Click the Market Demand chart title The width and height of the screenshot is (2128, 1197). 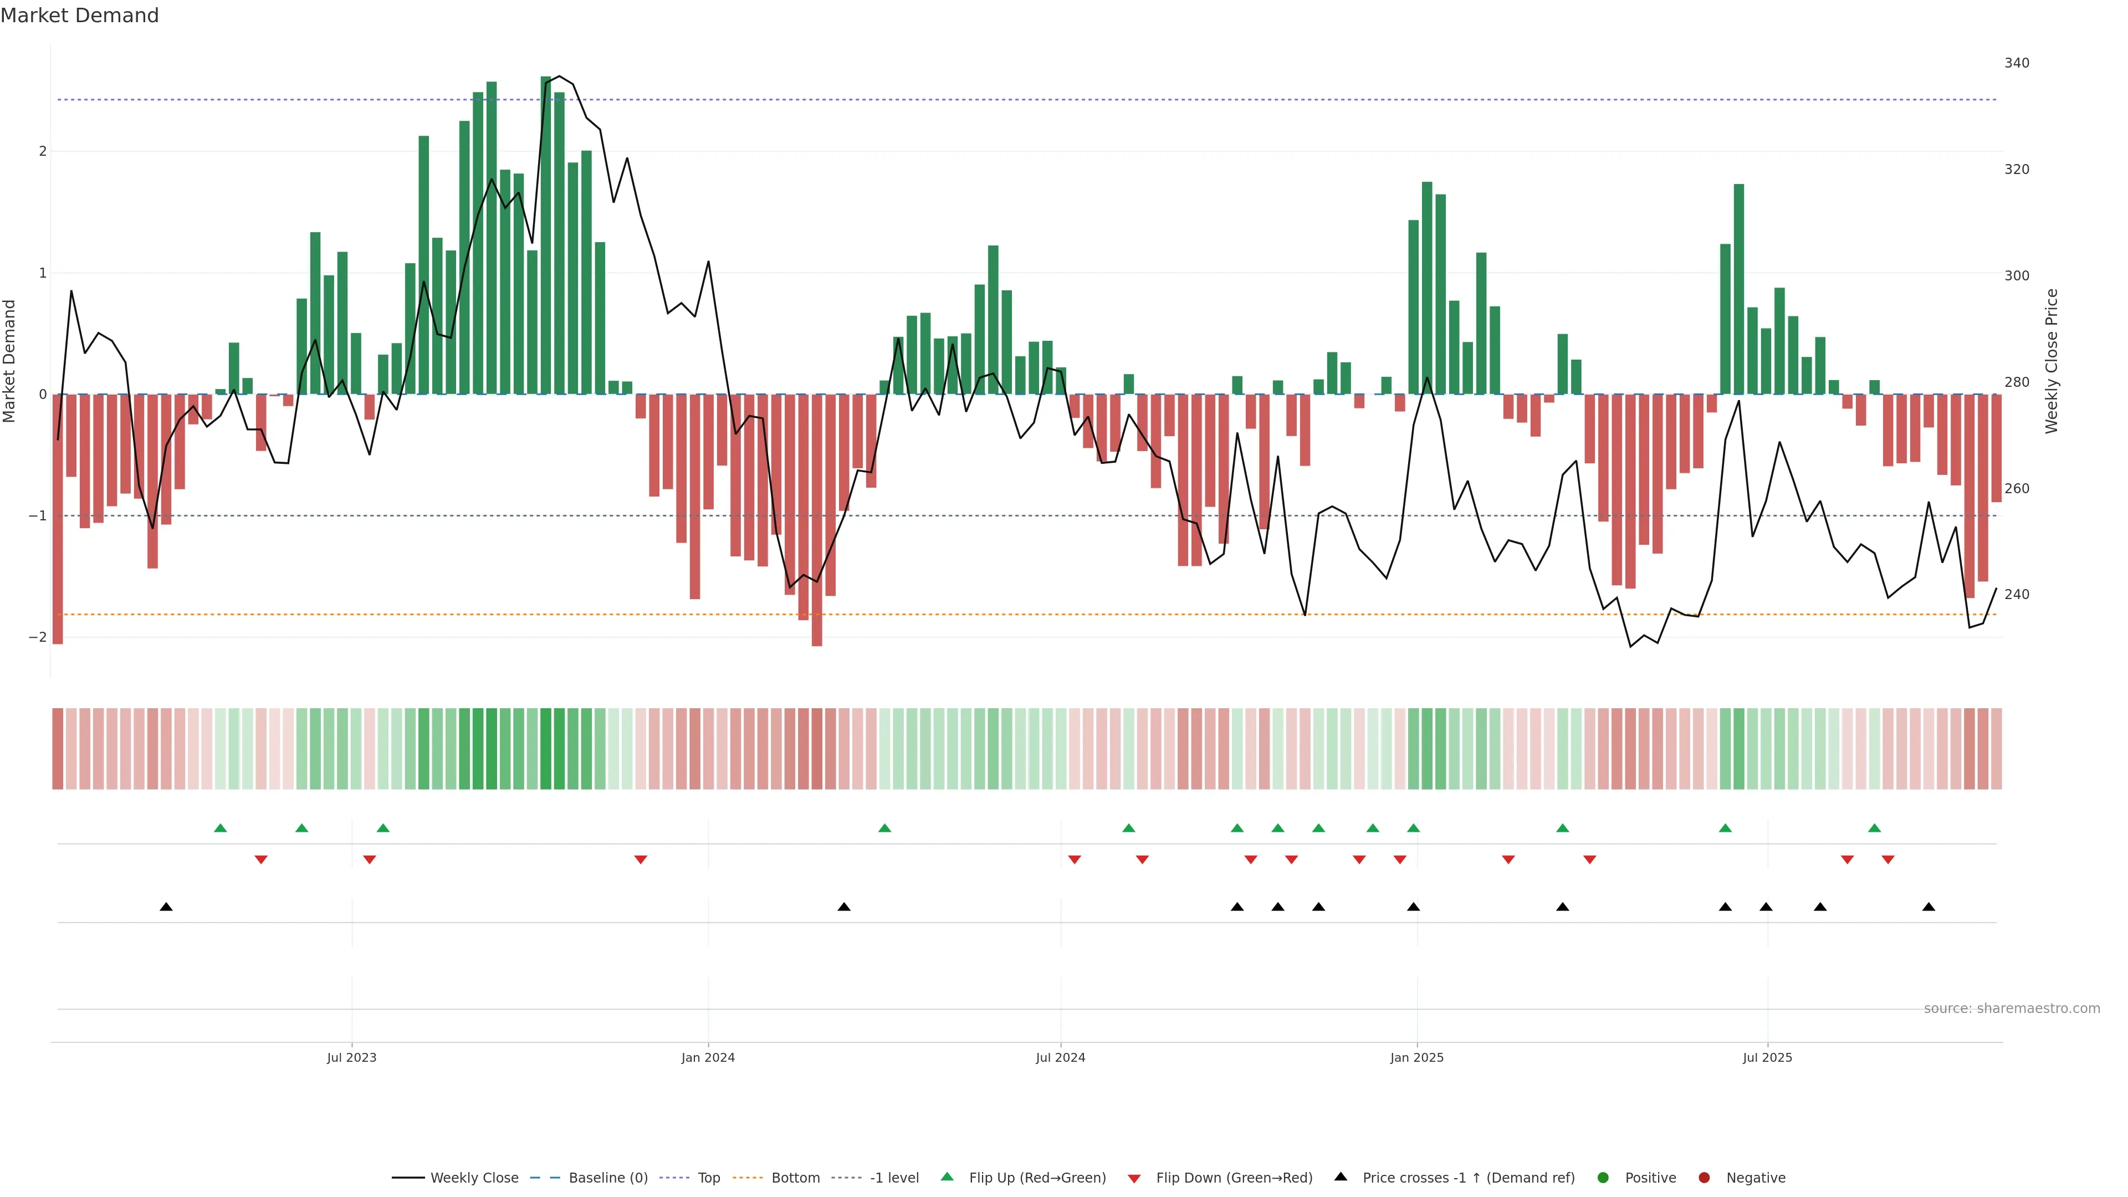[79, 16]
